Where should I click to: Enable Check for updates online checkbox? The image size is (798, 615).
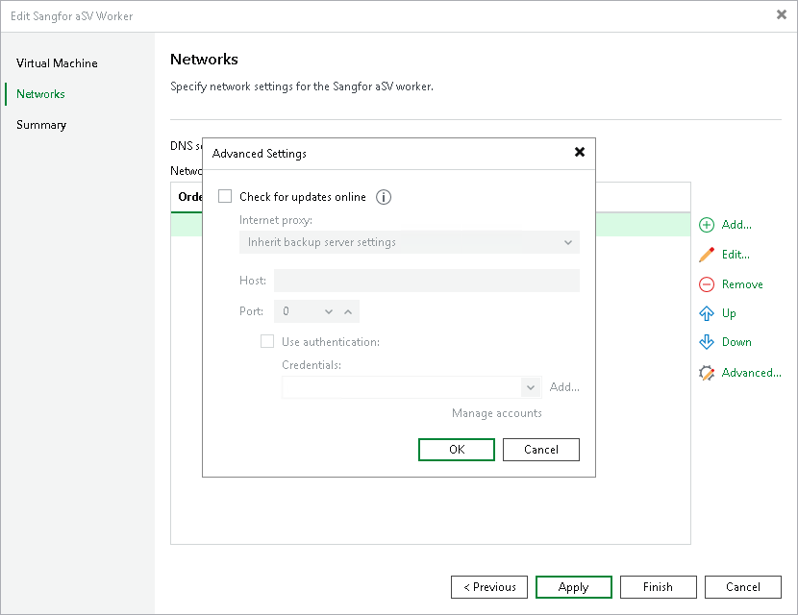tap(225, 196)
